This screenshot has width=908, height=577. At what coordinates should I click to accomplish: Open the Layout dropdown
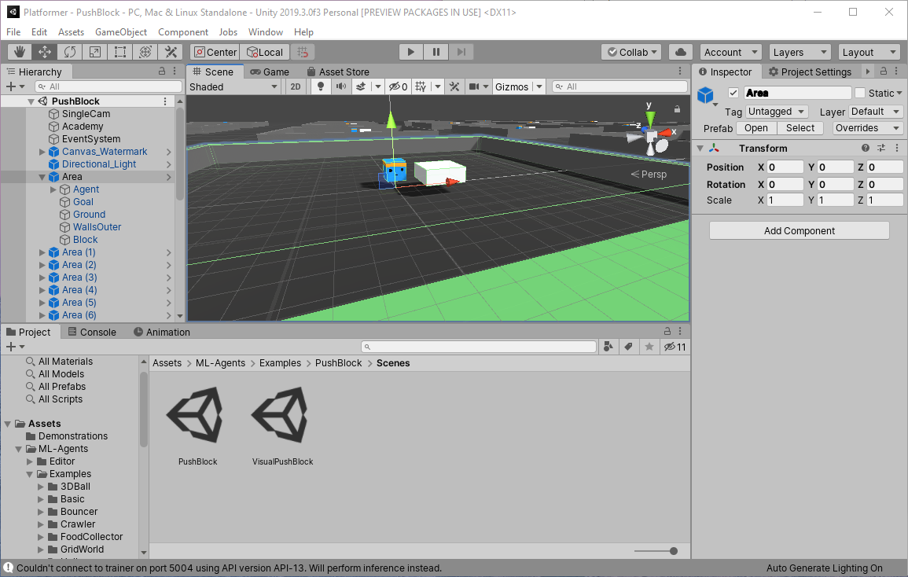869,52
